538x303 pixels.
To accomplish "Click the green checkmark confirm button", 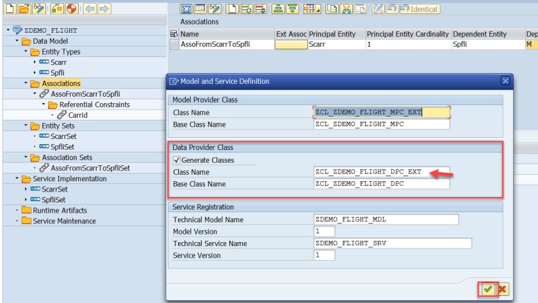I will tap(488, 290).
